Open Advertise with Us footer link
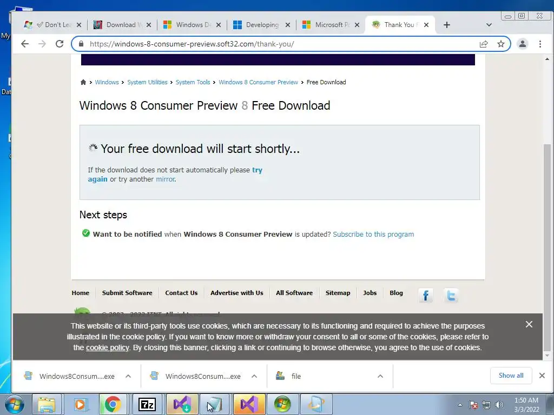This screenshot has height=415, width=554. 237,293
